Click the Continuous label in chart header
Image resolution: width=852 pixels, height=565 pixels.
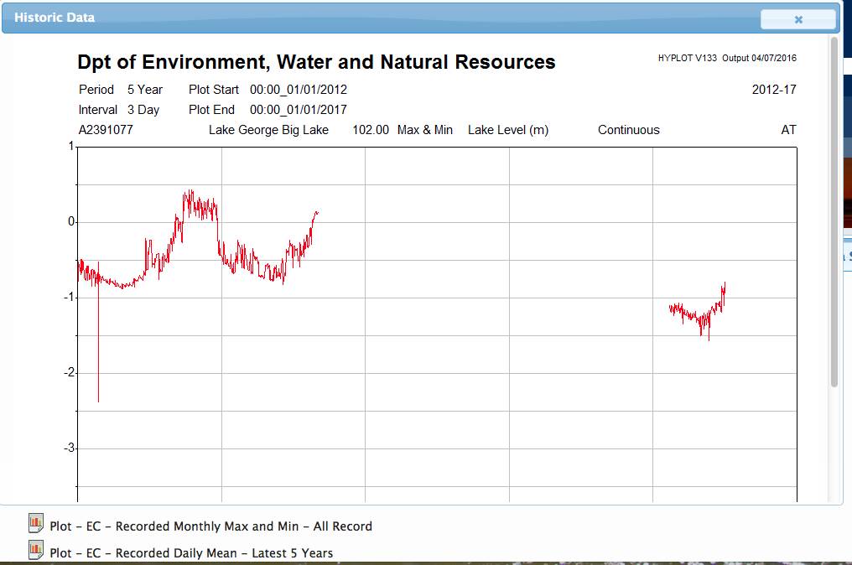628,130
